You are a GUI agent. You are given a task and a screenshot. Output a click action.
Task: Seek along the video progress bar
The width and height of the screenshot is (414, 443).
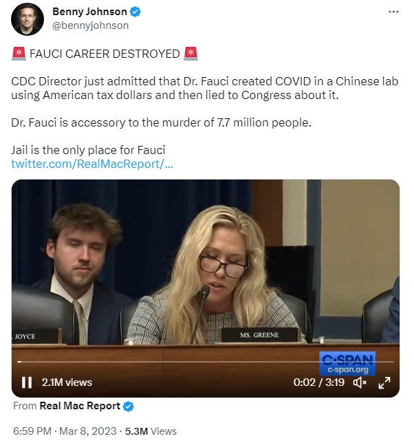coord(206,362)
